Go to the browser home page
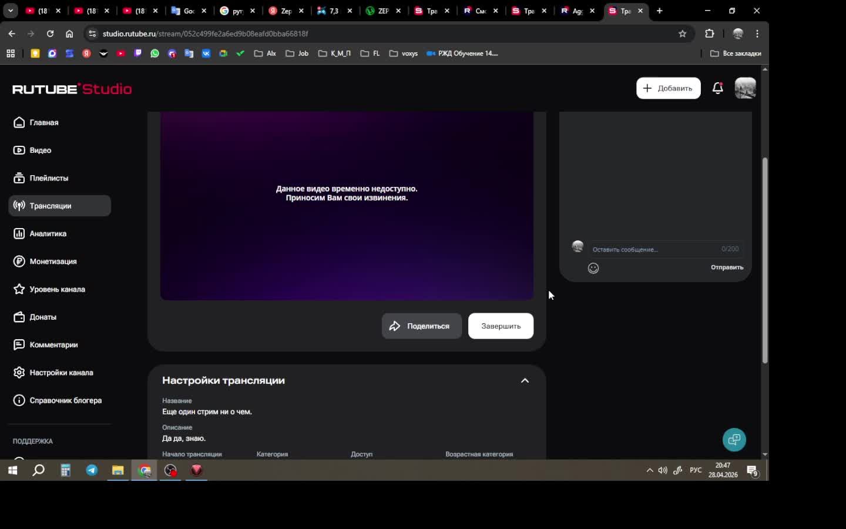 pyautogui.click(x=69, y=34)
